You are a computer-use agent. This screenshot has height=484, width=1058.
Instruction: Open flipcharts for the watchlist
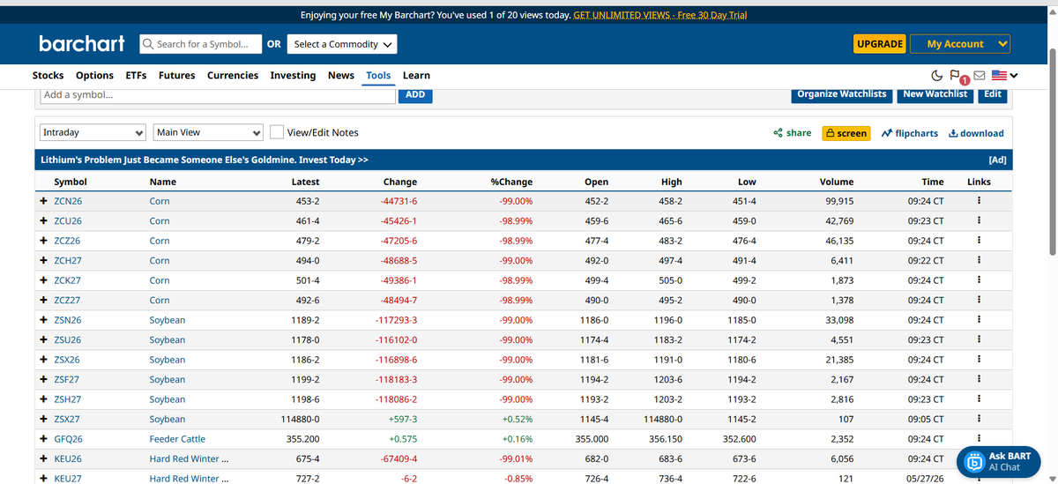[909, 133]
